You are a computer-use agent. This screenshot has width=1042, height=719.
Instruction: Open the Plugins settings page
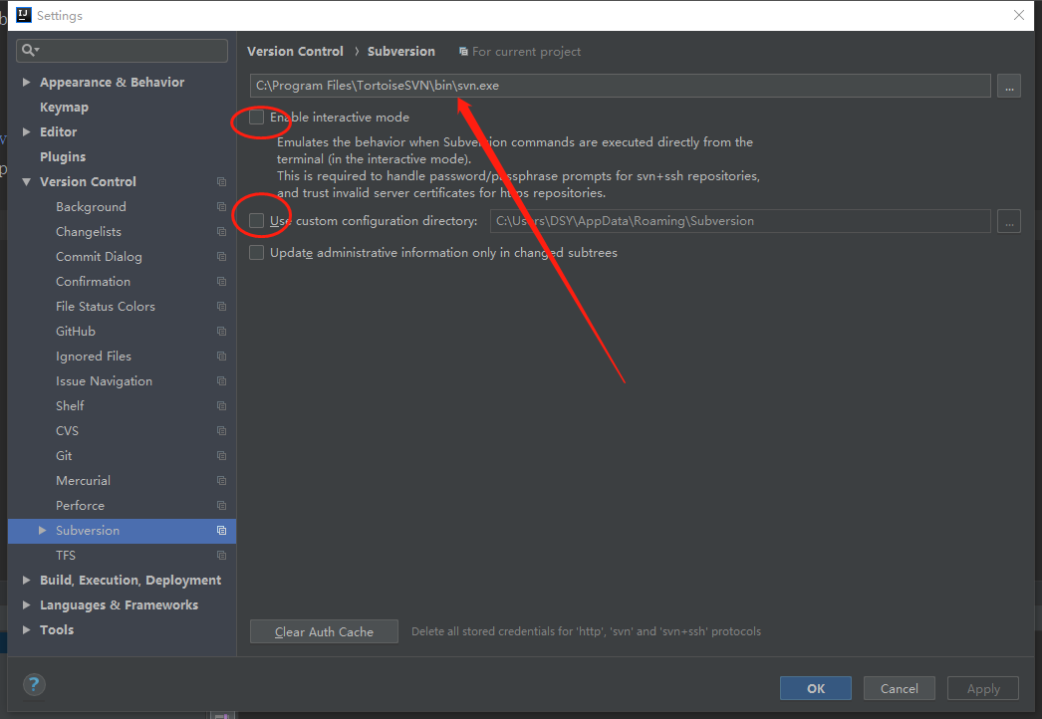(63, 156)
